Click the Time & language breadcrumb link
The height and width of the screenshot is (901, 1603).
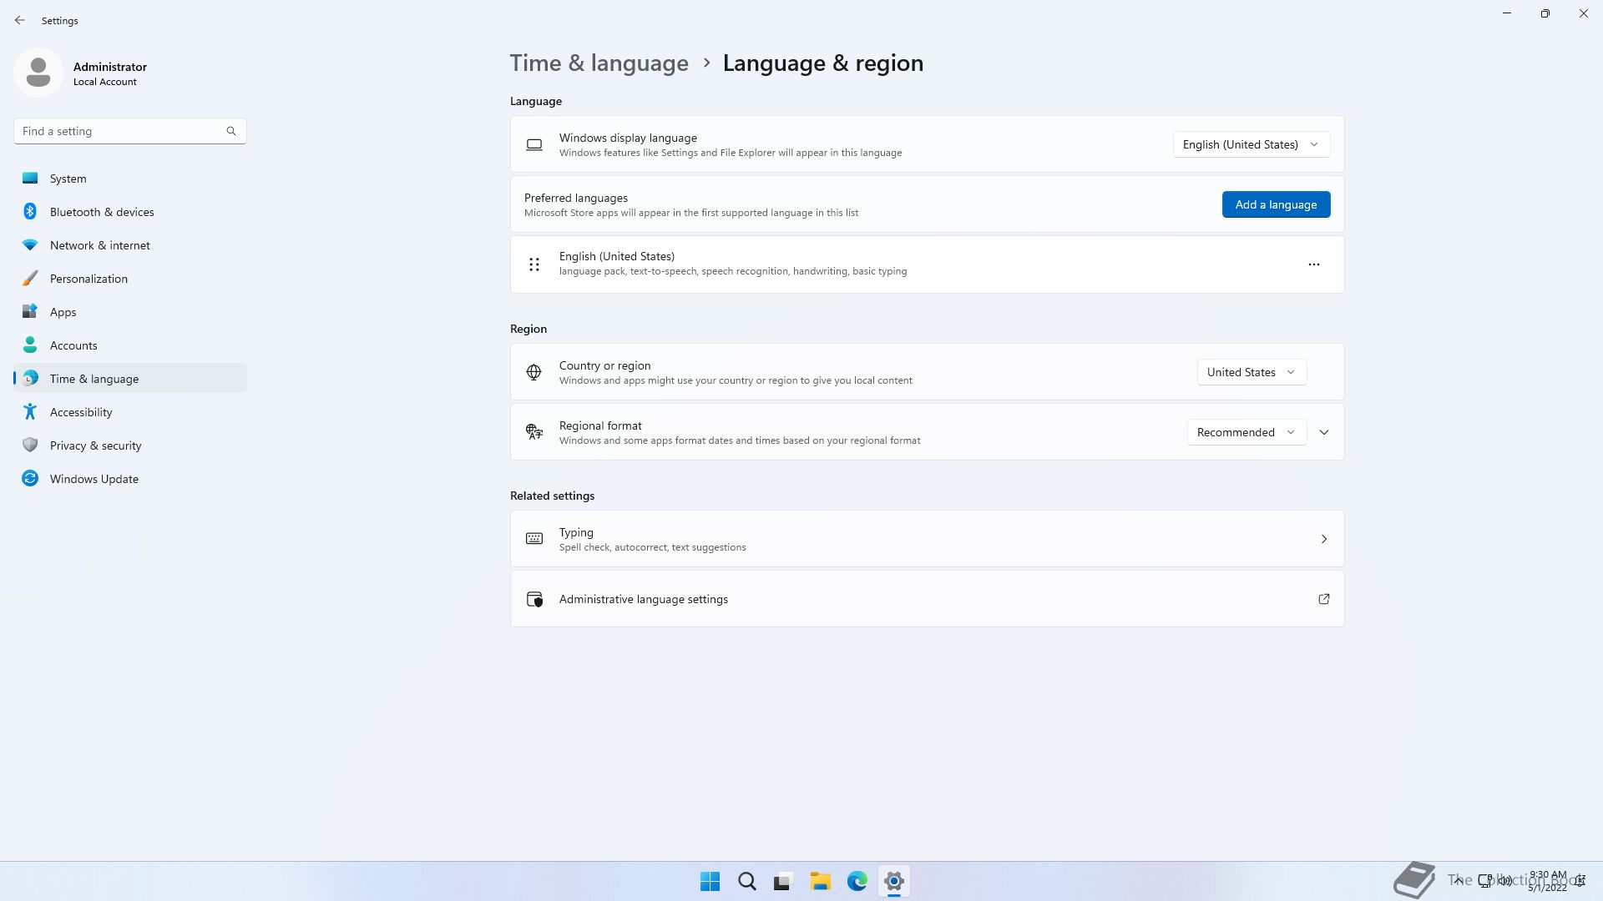[599, 63]
